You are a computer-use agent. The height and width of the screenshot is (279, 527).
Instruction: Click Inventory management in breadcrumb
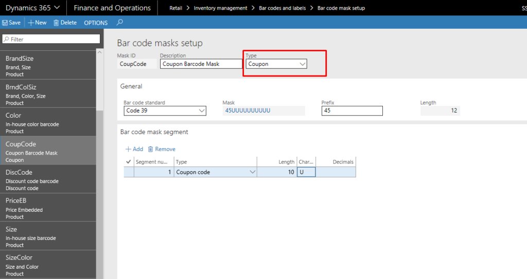pos(220,8)
